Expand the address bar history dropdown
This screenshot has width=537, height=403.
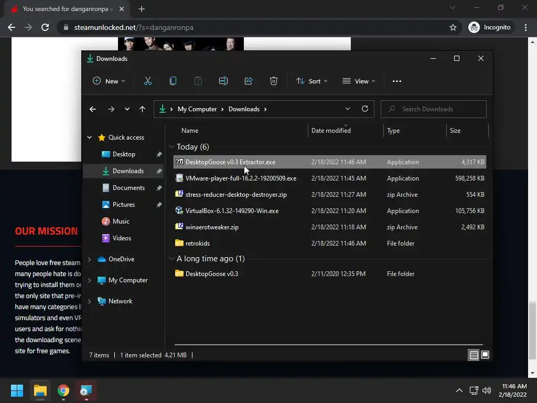pyautogui.click(x=348, y=109)
